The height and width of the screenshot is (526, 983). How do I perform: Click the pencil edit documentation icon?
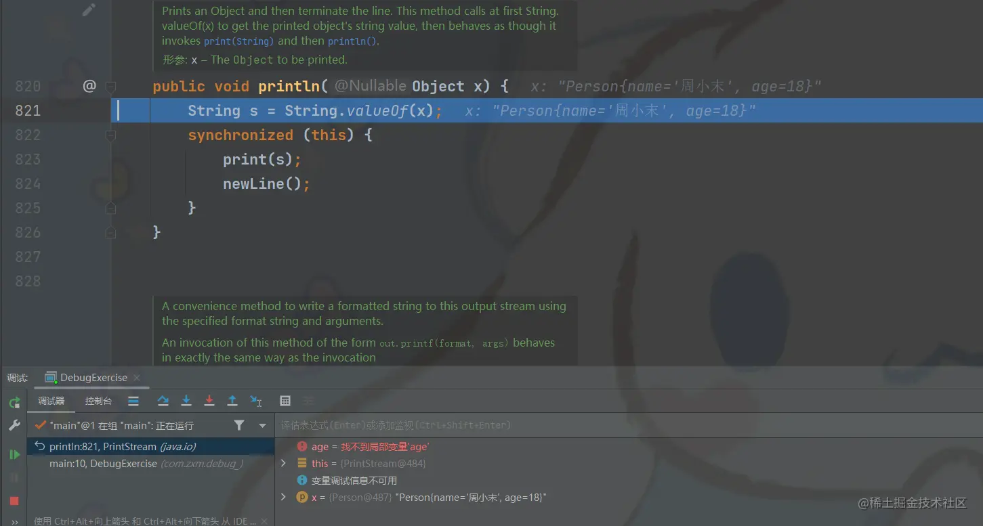tap(89, 10)
